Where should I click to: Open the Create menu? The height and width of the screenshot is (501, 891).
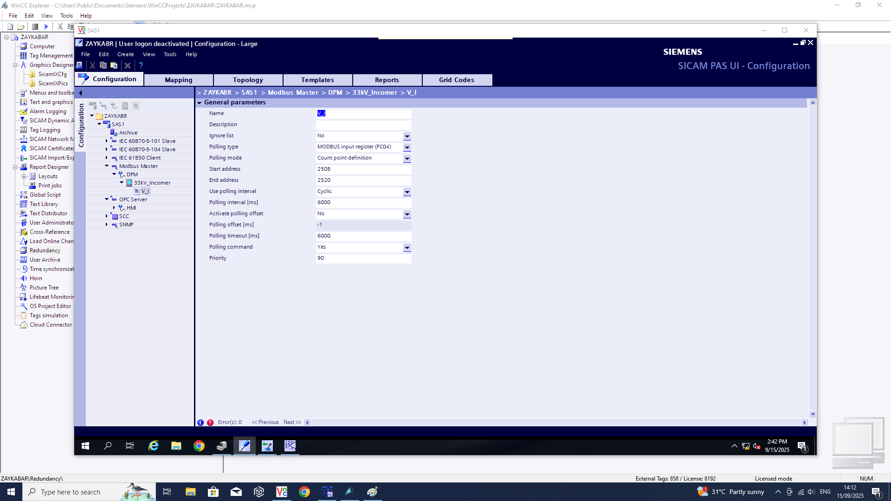pos(125,54)
